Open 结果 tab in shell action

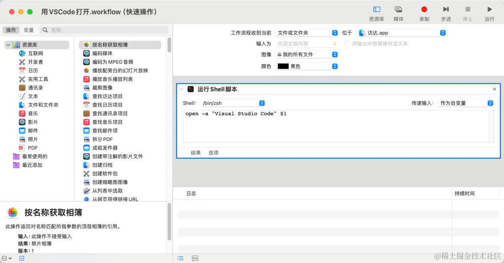(x=196, y=153)
